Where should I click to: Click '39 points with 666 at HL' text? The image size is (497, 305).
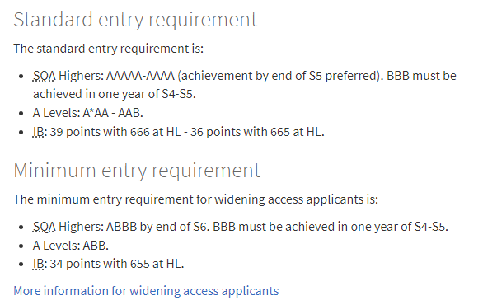pyautogui.click(x=115, y=132)
